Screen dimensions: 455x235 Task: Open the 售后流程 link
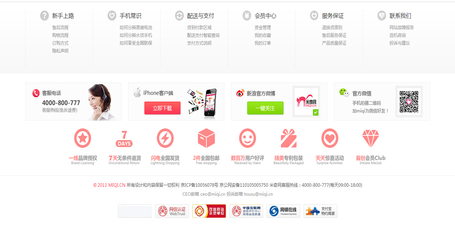pyautogui.click(x=60, y=28)
